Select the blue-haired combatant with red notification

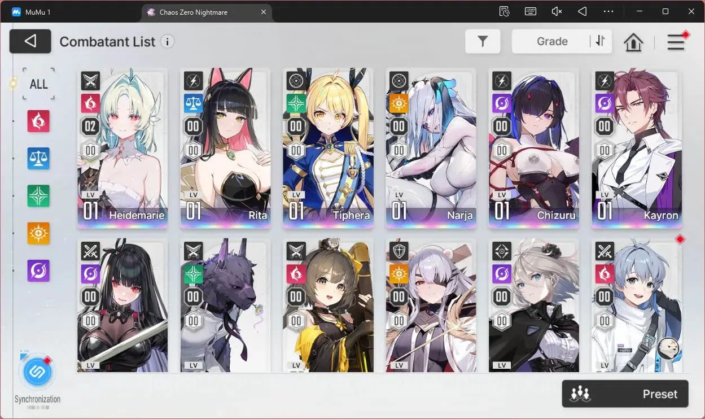click(x=637, y=305)
